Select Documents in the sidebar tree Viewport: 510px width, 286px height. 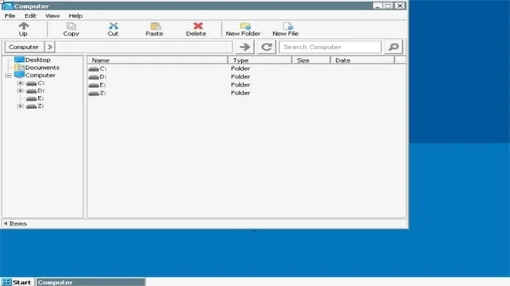point(42,68)
